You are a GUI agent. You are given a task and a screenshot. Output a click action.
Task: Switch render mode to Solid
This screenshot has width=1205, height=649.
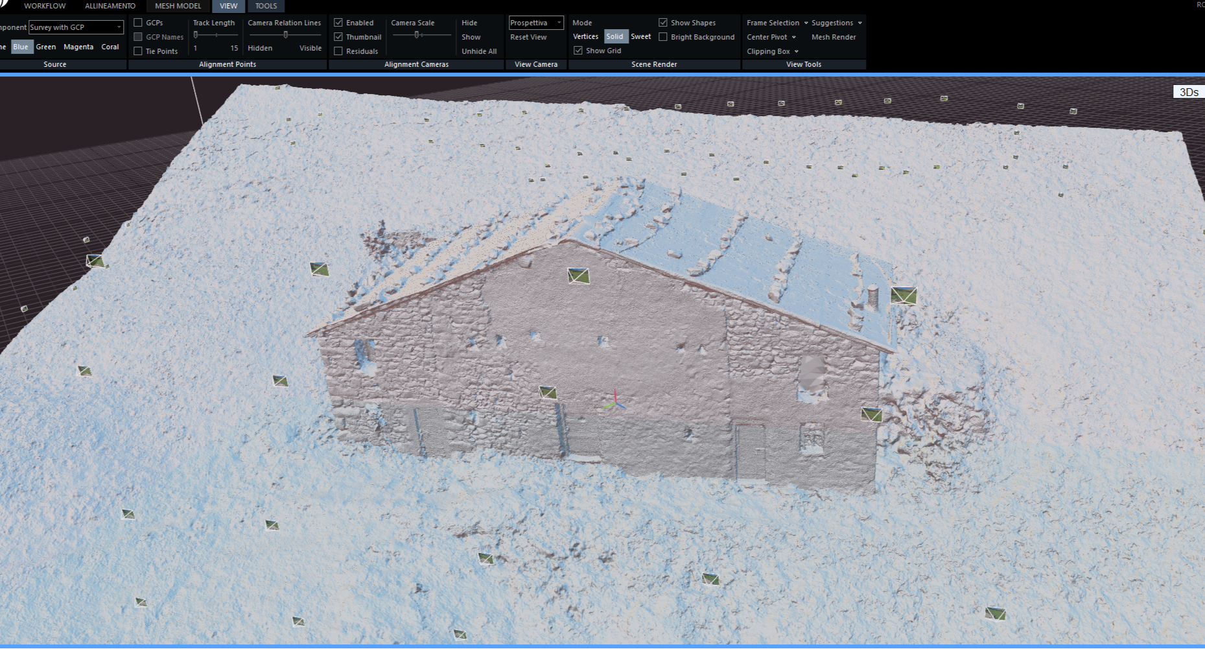614,36
